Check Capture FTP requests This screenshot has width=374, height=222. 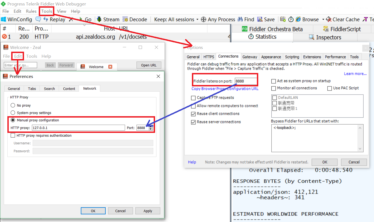click(x=193, y=98)
